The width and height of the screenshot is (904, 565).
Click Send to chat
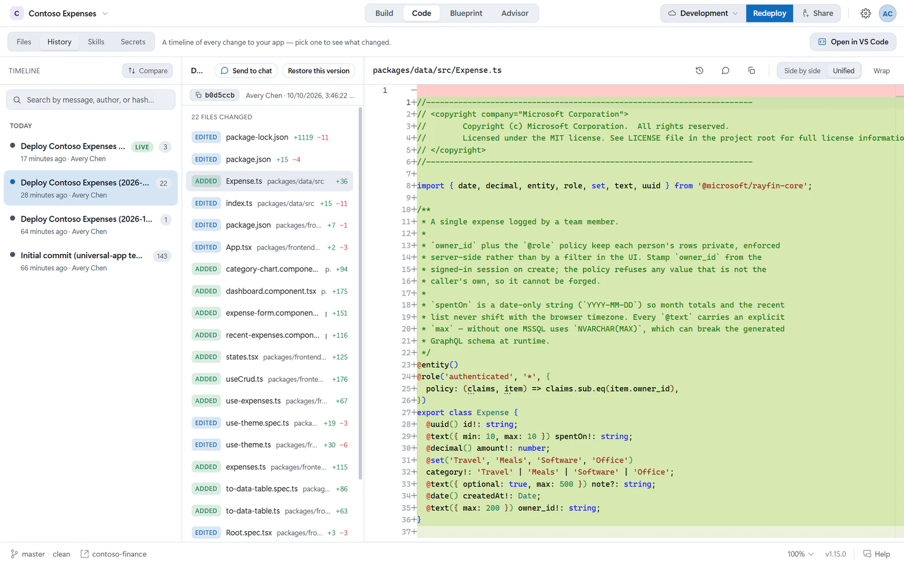[x=246, y=71]
